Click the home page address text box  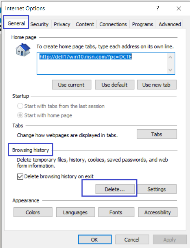[x=106, y=63]
